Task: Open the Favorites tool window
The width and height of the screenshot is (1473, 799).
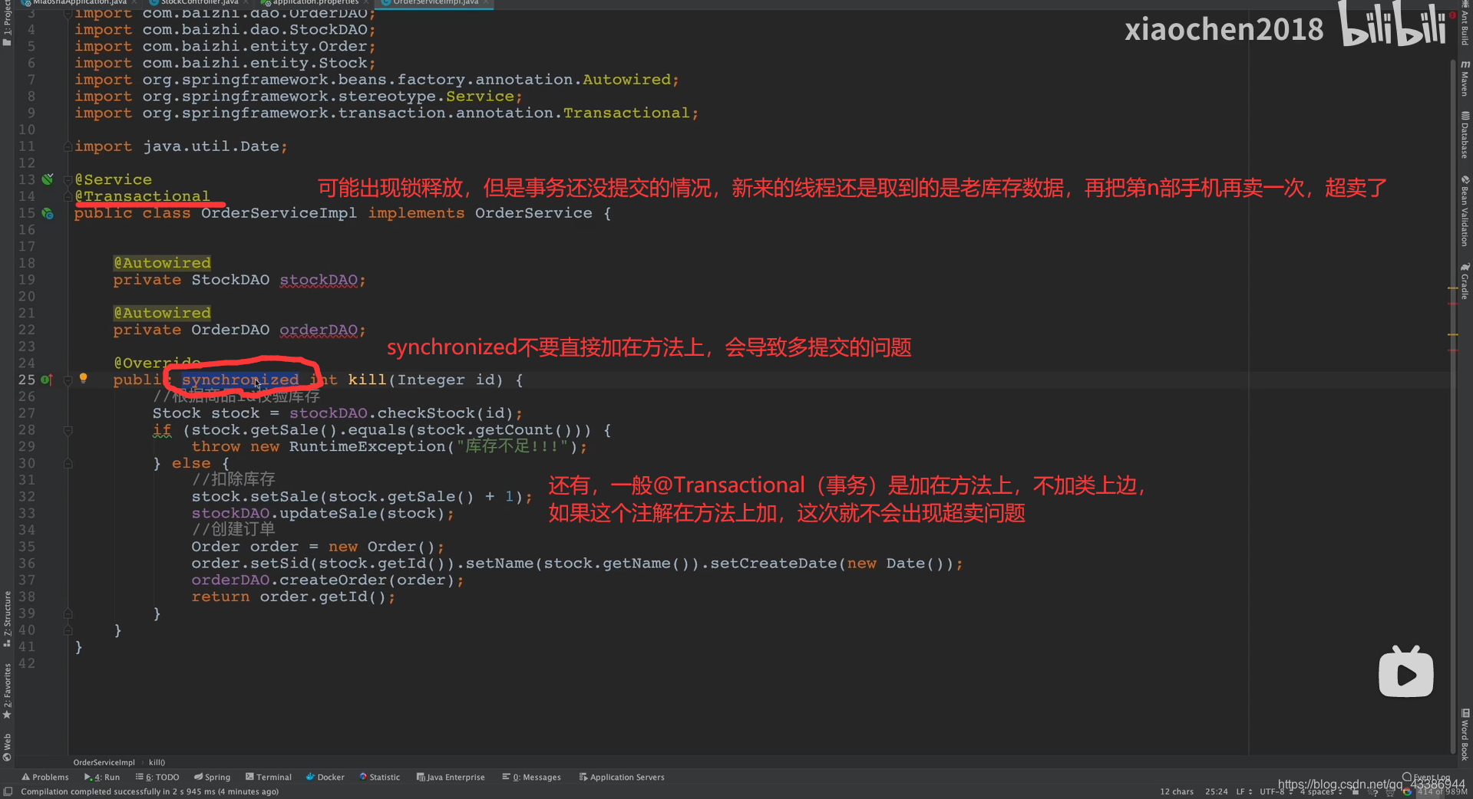Action: 7,691
